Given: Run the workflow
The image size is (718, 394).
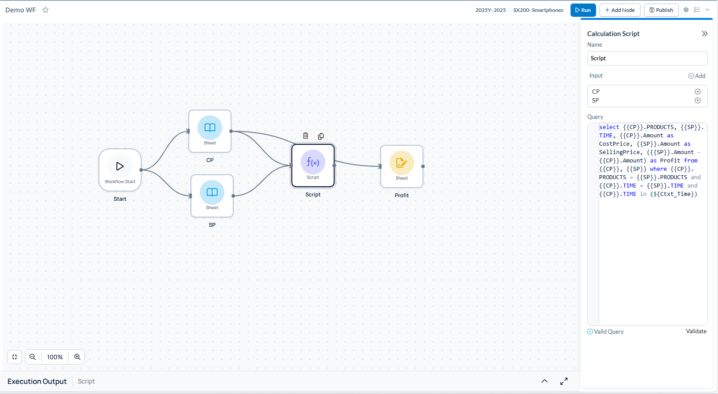Looking at the screenshot, I should (583, 10).
